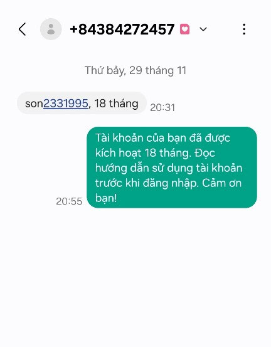Open contact details for +84384272457
Image resolution: width=271 pixels, height=347 pixels.
pyautogui.click(x=122, y=29)
